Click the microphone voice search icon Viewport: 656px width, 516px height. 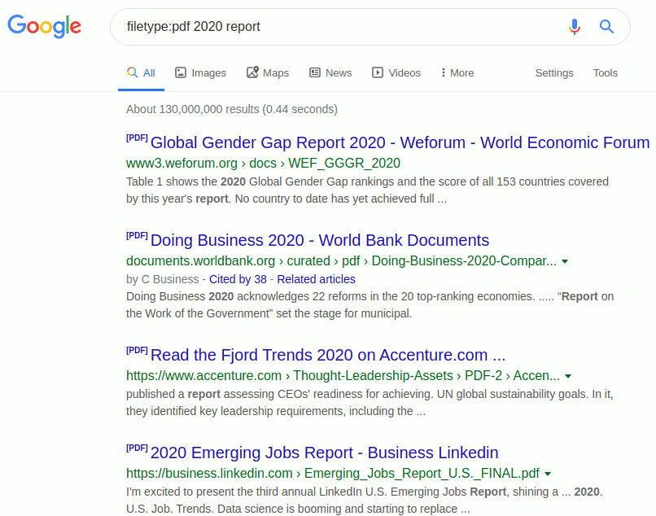point(575,27)
